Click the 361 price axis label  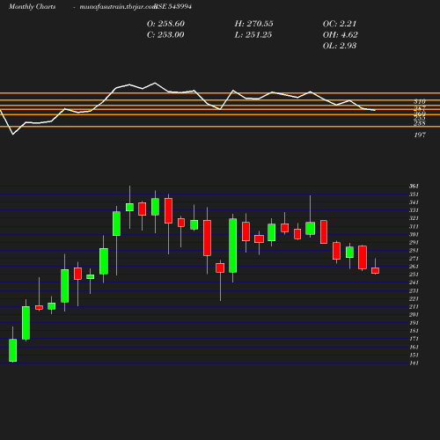pyautogui.click(x=414, y=186)
